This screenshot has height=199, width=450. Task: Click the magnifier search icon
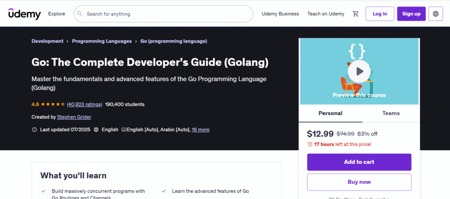coord(80,14)
